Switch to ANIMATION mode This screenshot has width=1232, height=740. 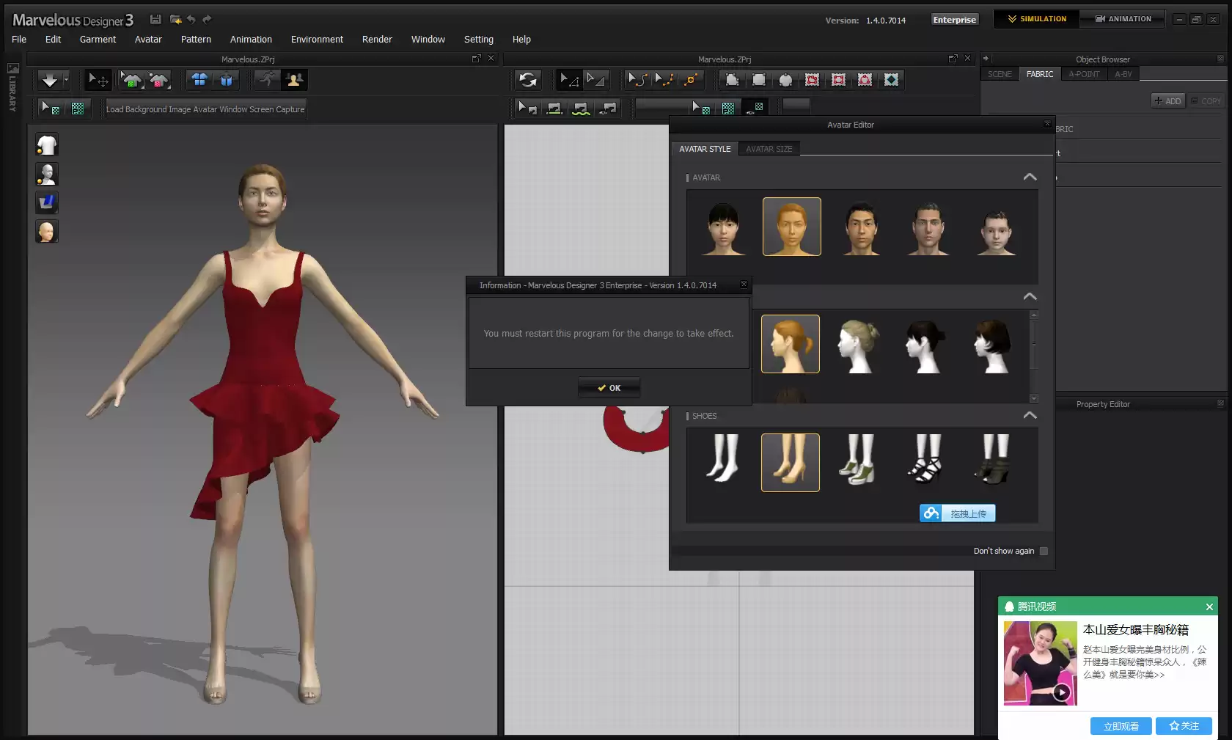(x=1123, y=19)
